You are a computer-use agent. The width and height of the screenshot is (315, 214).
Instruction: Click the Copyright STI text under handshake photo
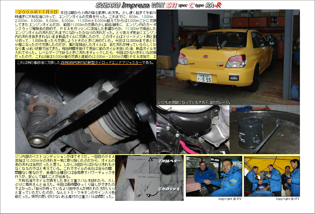point(230,199)
